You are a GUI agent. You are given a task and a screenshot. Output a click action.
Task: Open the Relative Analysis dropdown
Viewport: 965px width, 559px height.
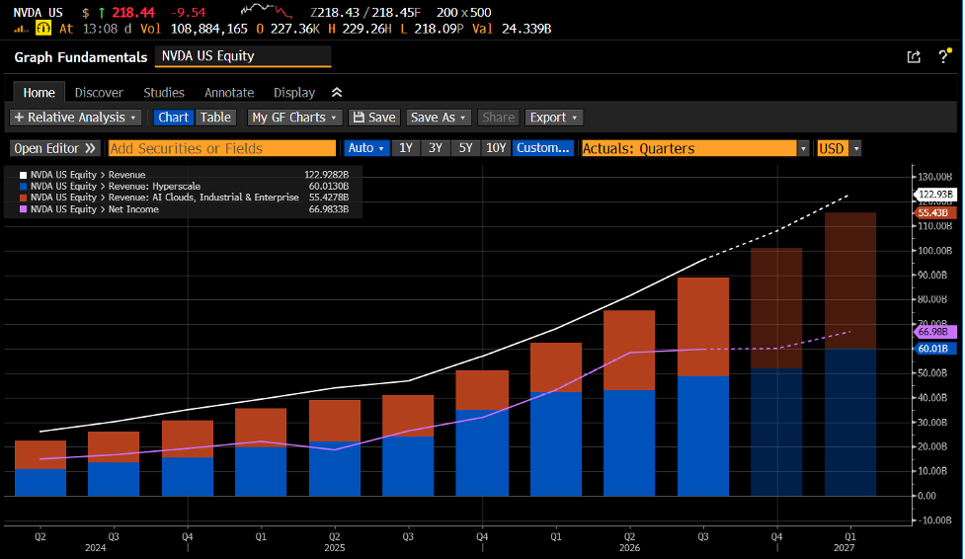76,118
